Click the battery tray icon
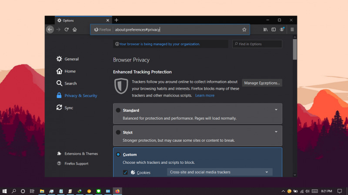Screen dimensions: 348x195 [x=295, y=191]
